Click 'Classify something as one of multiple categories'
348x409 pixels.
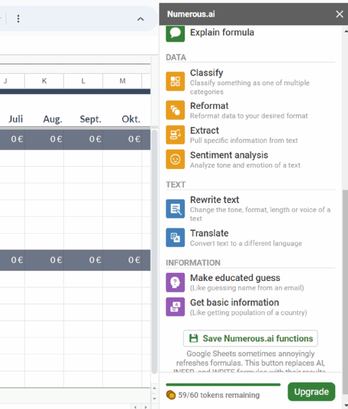pyautogui.click(x=250, y=87)
